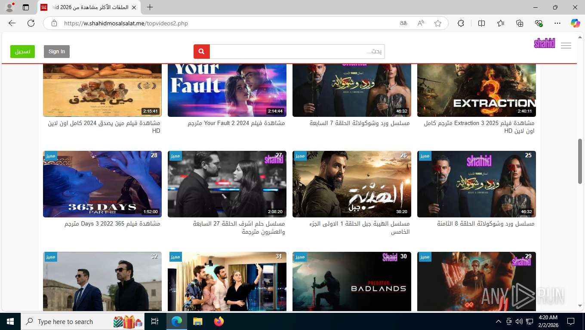Screen dimensions: 585x330
Task: Open the browser extensions puzzle icon
Action: [x=461, y=23]
